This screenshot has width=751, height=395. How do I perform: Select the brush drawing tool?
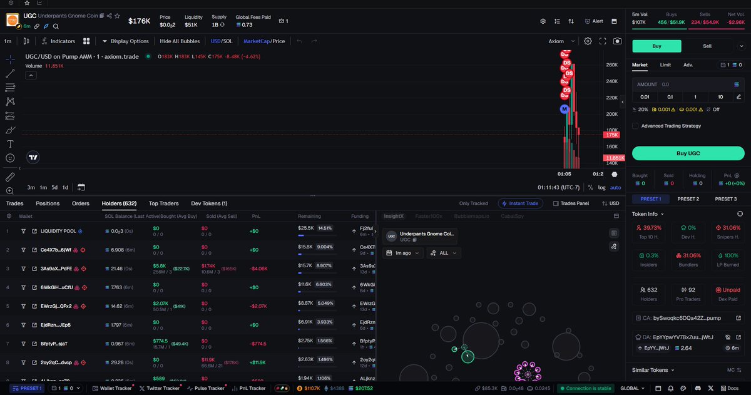[10, 130]
